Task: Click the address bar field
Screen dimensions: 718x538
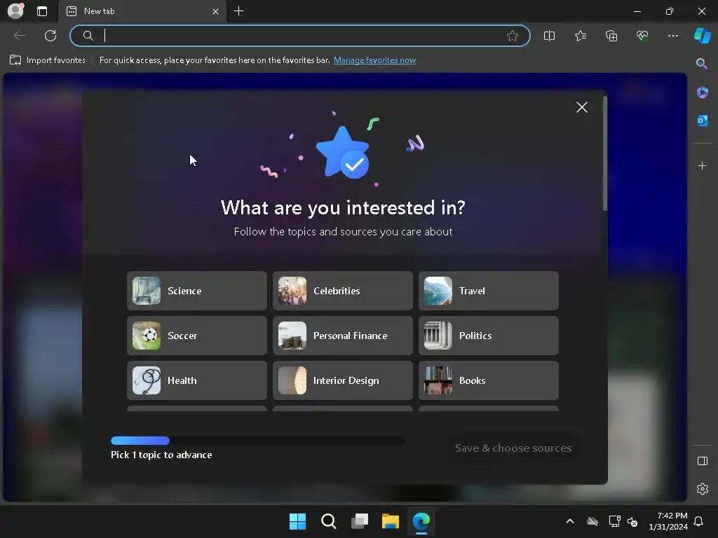Action: [300, 36]
